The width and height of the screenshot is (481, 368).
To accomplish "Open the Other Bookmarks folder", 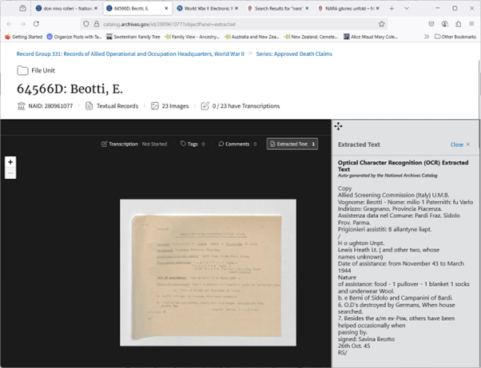I will pyautogui.click(x=455, y=37).
